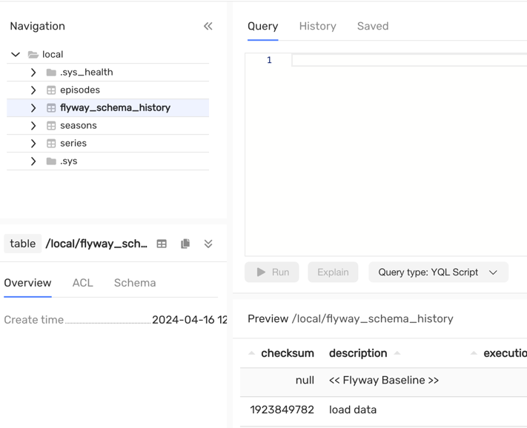Click the series table icon
This screenshot has width=527, height=428.
51,143
